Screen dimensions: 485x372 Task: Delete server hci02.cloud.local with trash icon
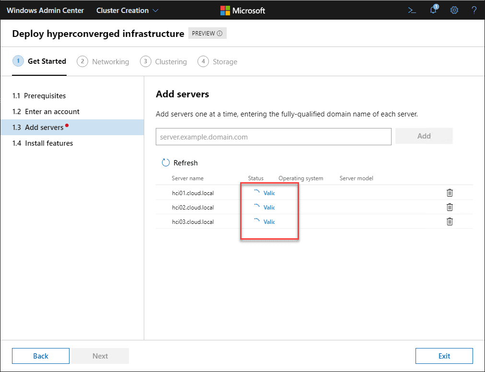450,207
